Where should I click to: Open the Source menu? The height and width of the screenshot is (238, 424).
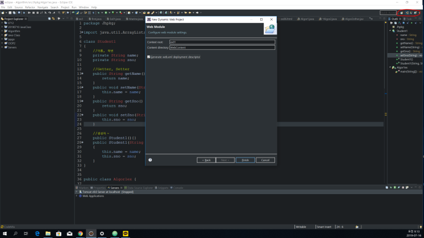pos(18,7)
